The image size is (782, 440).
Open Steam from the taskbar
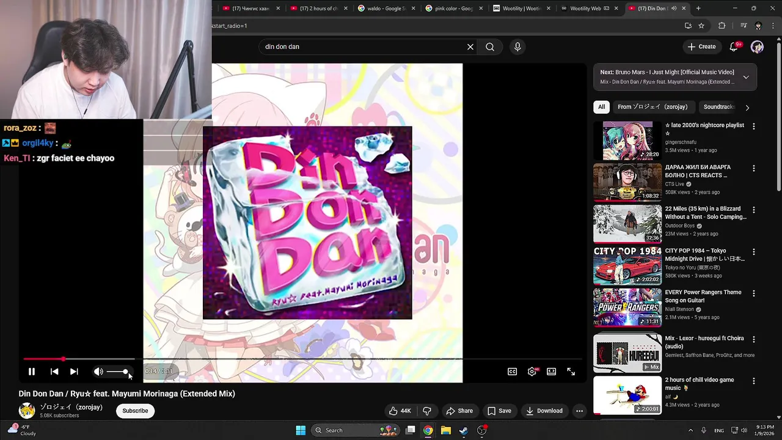tap(464, 430)
